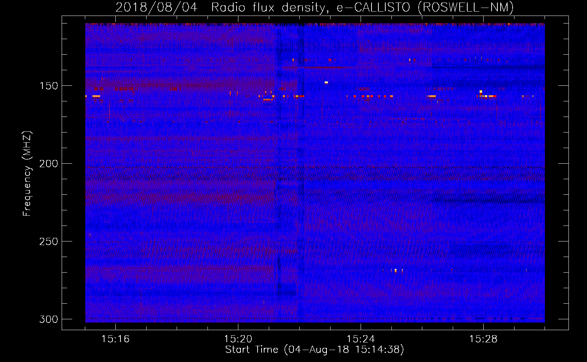The image size is (587, 362).
Task: Click the 15:20 time tick label
Action: [x=238, y=339]
